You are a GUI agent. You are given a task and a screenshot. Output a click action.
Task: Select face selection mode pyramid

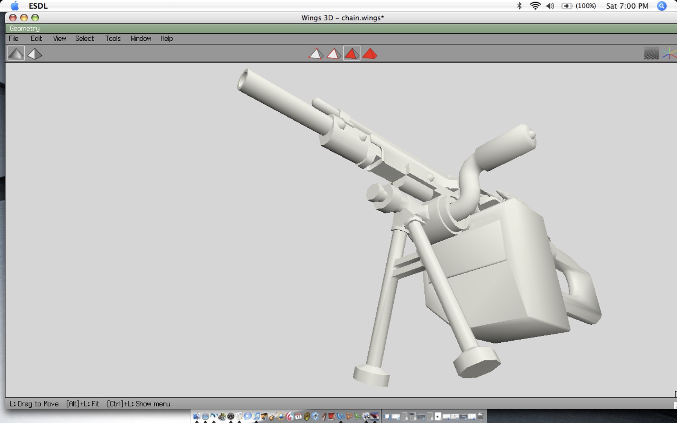pyautogui.click(x=352, y=53)
